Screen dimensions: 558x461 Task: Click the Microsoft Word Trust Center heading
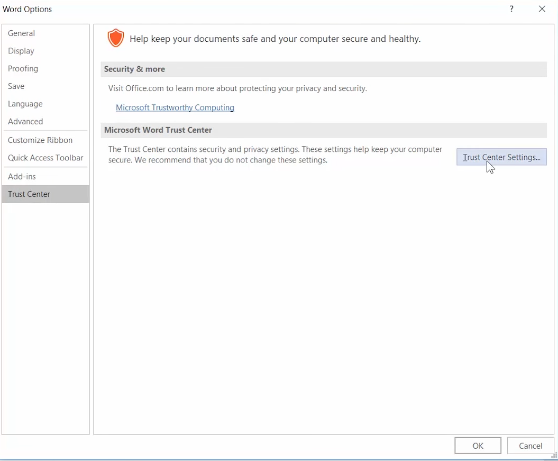(158, 130)
